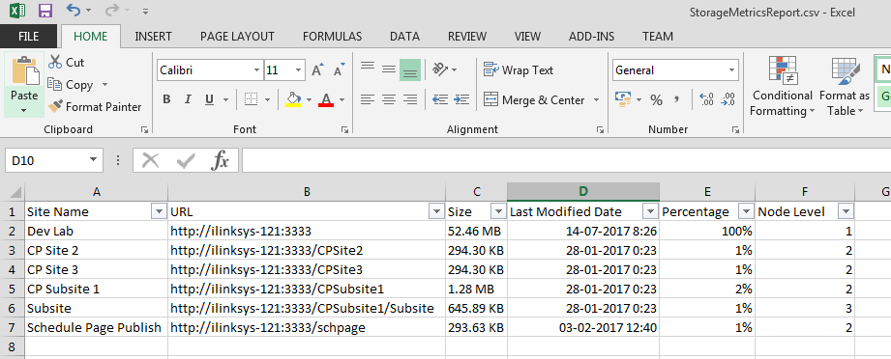Viewport: 891px width, 359px height.
Task: Toggle Italic formatting
Action: [188, 99]
